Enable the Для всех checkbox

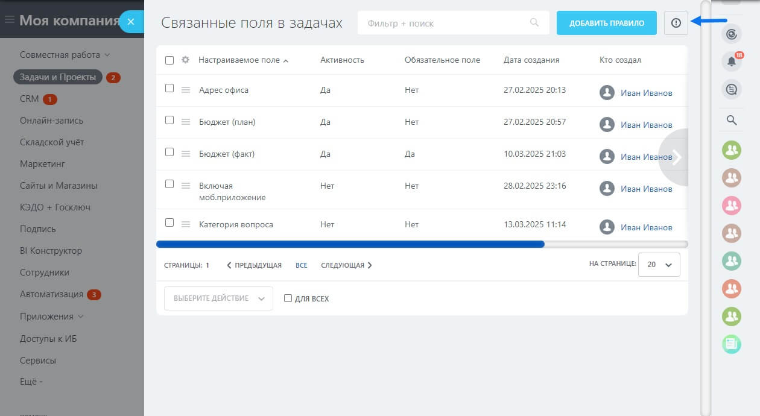tap(288, 298)
